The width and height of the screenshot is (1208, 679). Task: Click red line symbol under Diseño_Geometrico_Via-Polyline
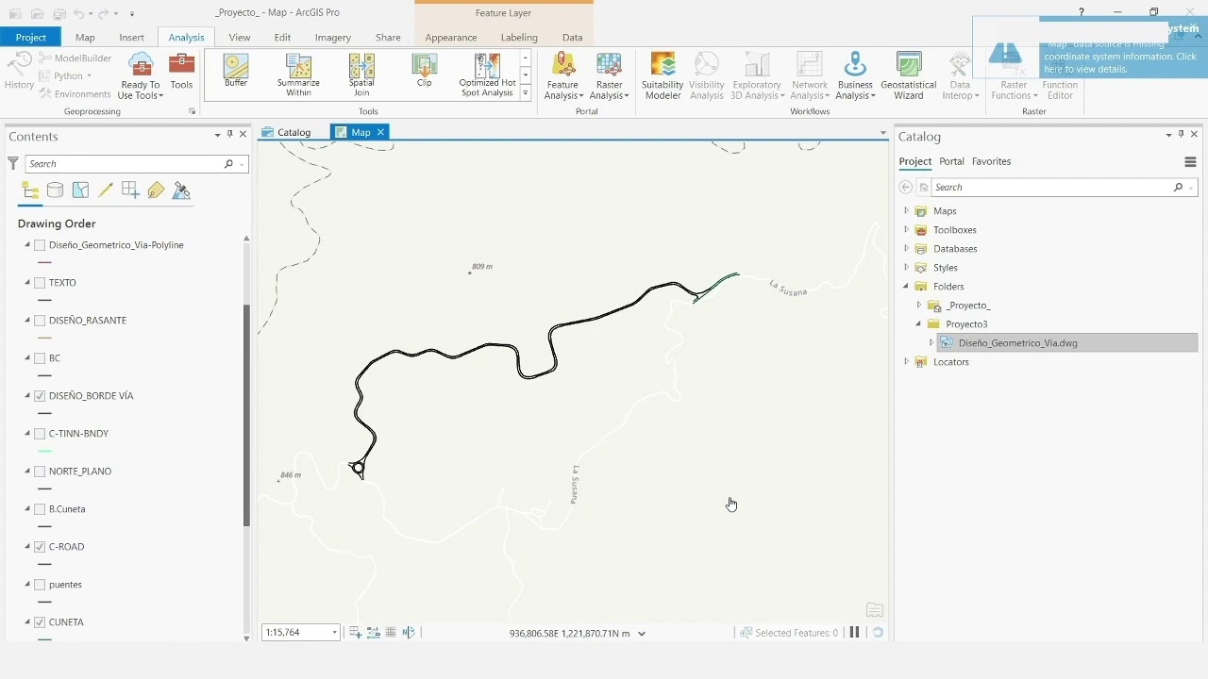coord(44,262)
